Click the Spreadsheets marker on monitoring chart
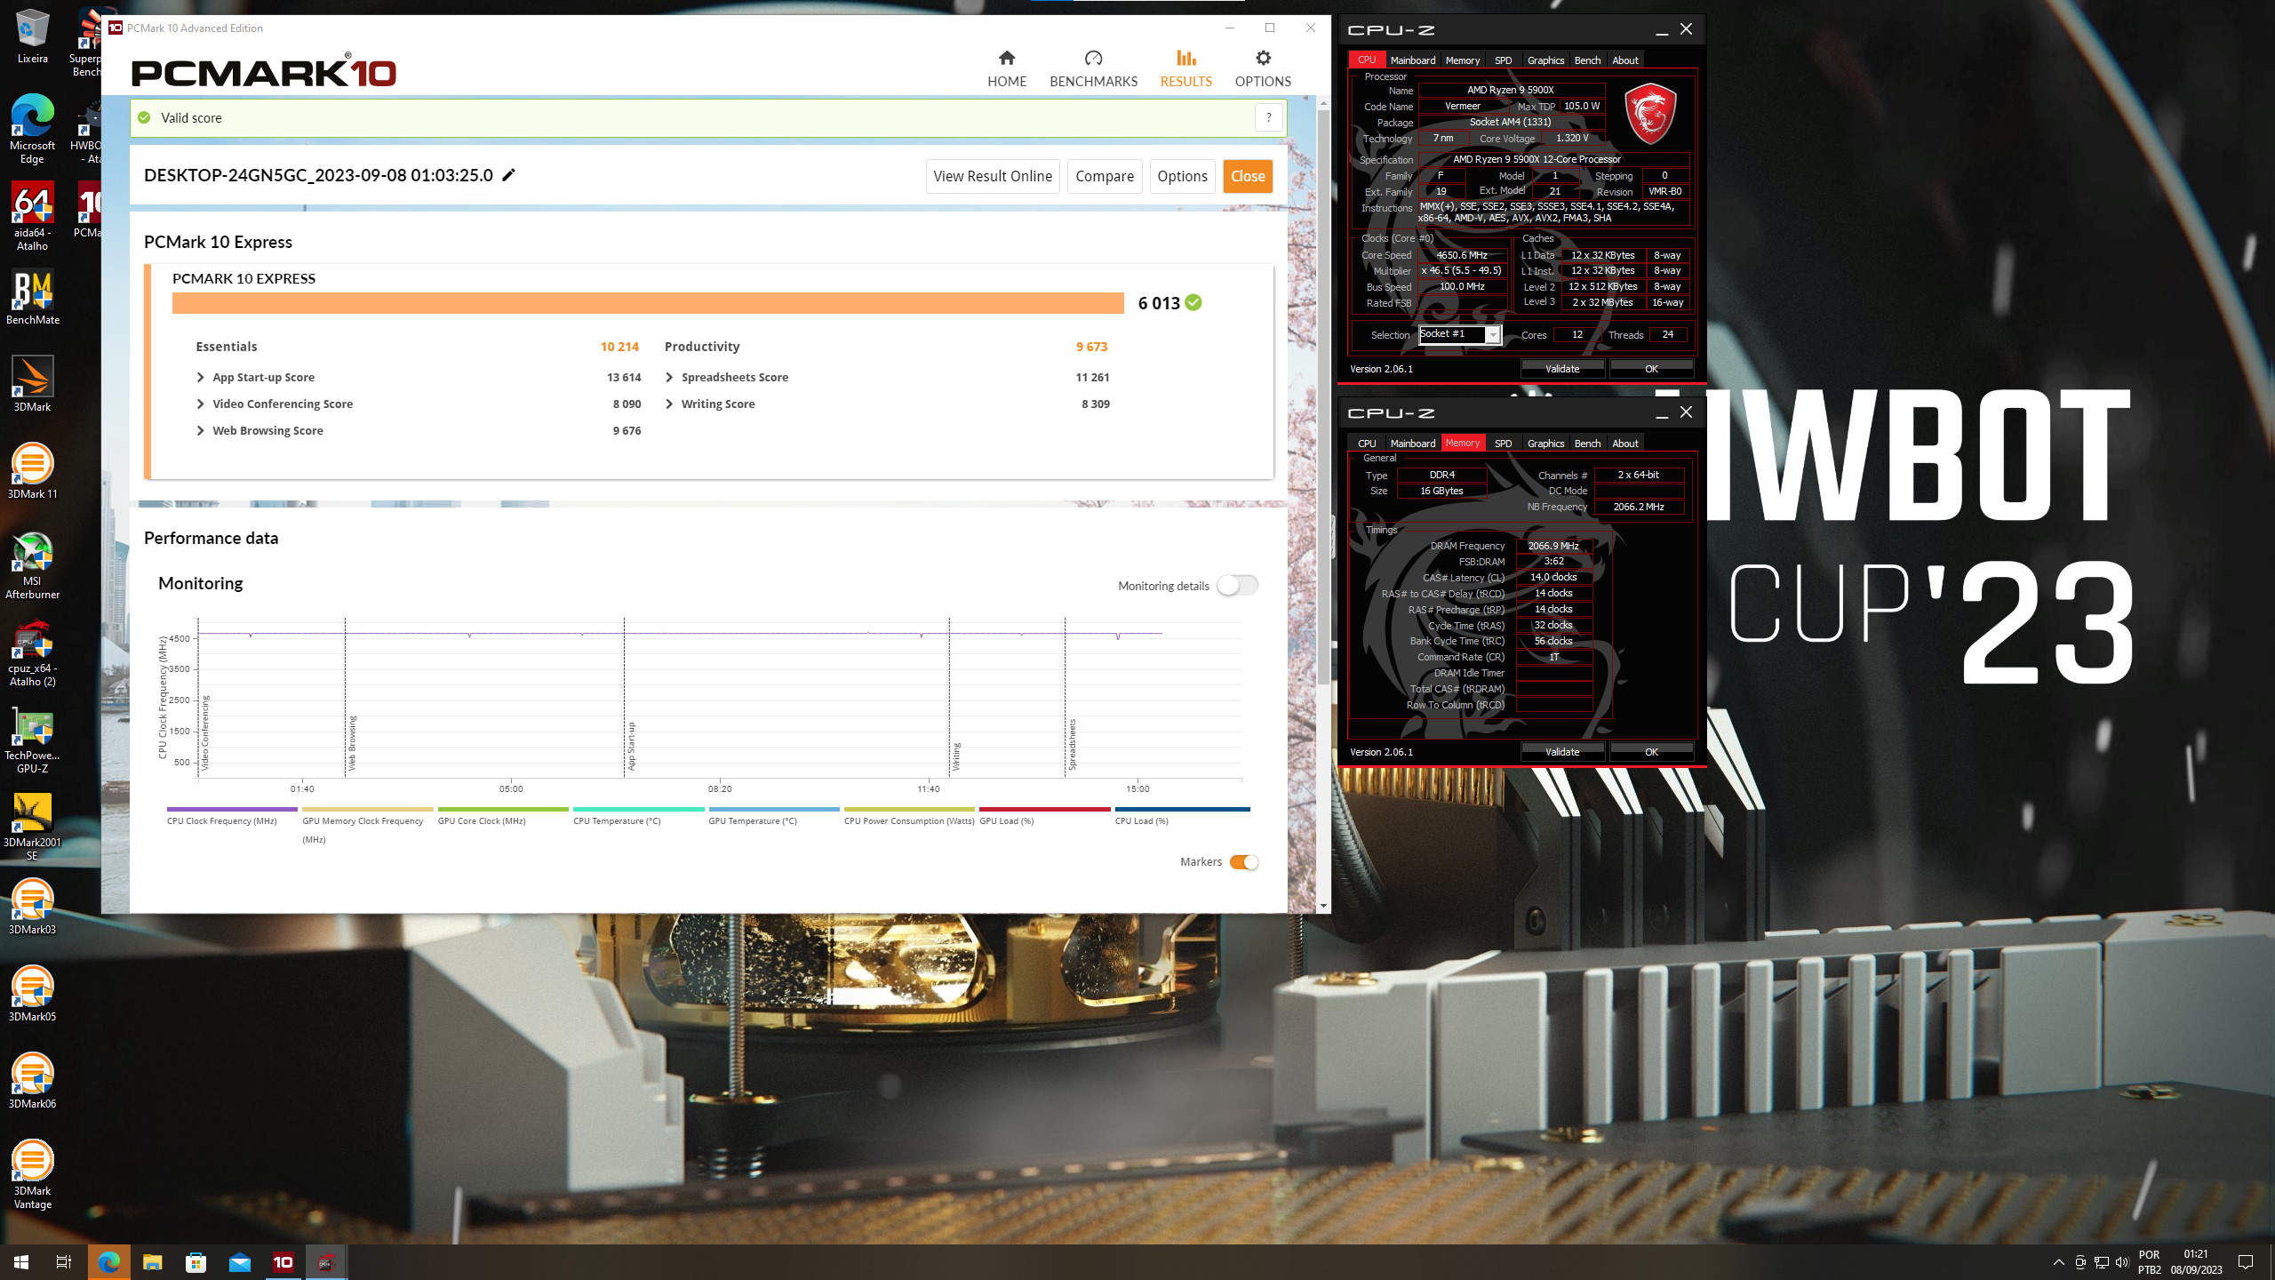The width and height of the screenshot is (2275, 1280). click(1072, 745)
